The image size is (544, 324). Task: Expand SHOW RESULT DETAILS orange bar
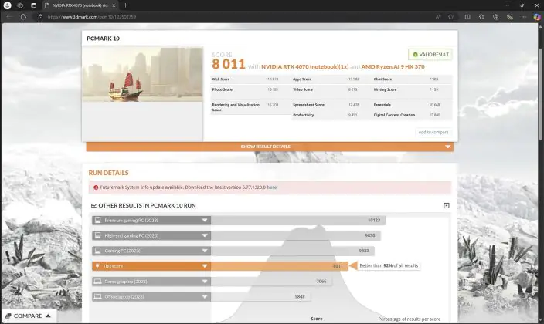tap(270, 147)
